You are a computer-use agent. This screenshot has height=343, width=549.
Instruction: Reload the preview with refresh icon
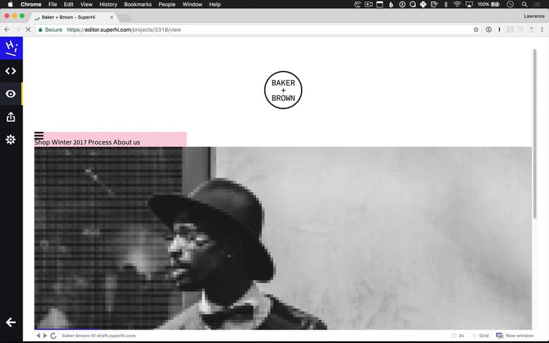(x=53, y=336)
